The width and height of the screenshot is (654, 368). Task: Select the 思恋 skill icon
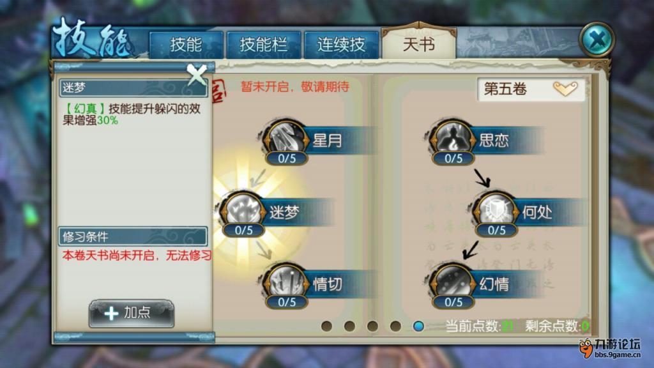coord(453,139)
